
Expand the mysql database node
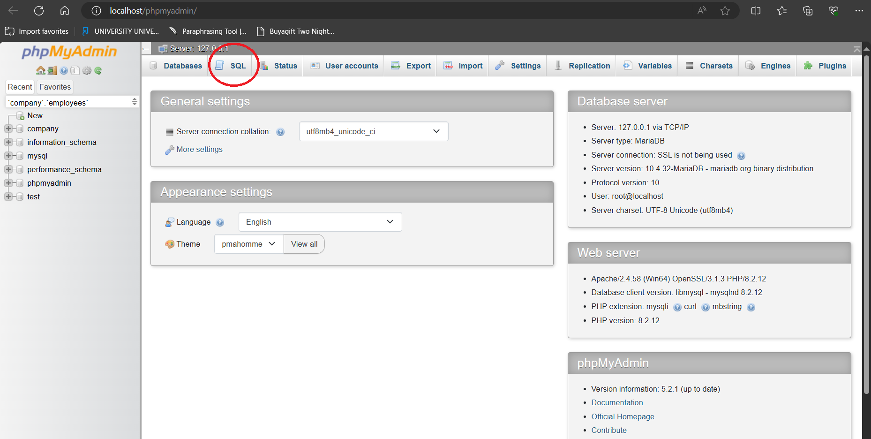click(x=8, y=156)
